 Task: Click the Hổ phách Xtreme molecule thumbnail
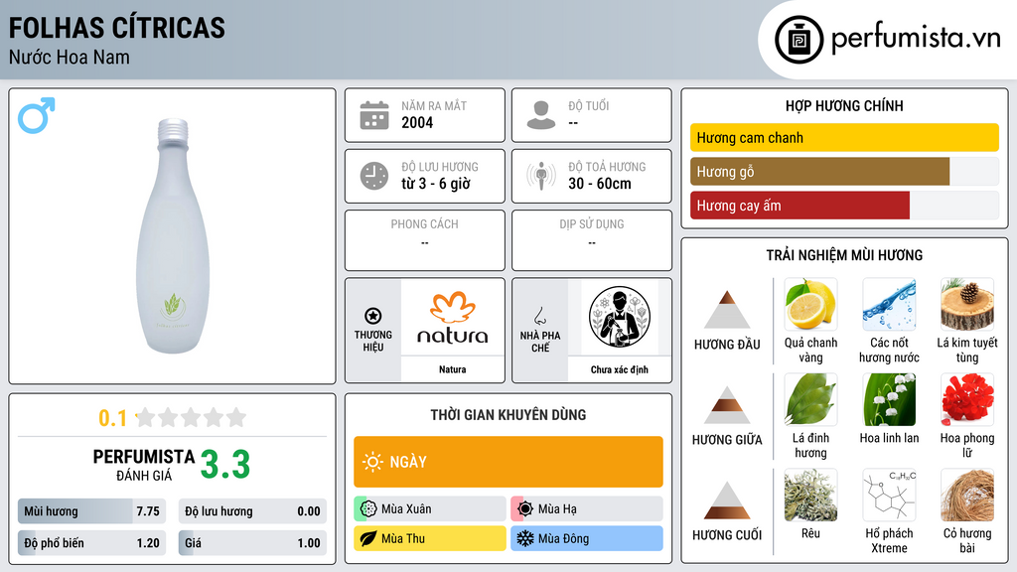[x=889, y=495]
